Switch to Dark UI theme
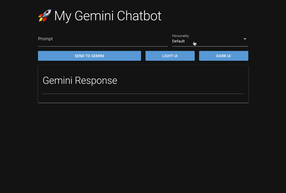Screen dimensions: 286x193 (x=224, y=56)
